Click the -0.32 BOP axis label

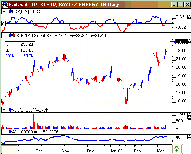coord(181,27)
